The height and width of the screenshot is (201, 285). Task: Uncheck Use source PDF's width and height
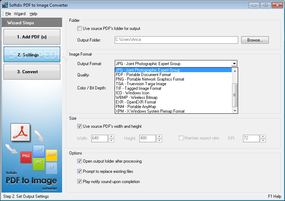(x=79, y=126)
